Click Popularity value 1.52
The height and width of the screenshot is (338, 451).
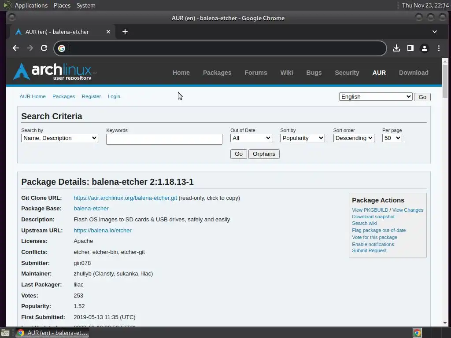[79, 306]
